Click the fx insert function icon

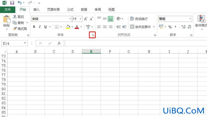pyautogui.click(x=59, y=43)
